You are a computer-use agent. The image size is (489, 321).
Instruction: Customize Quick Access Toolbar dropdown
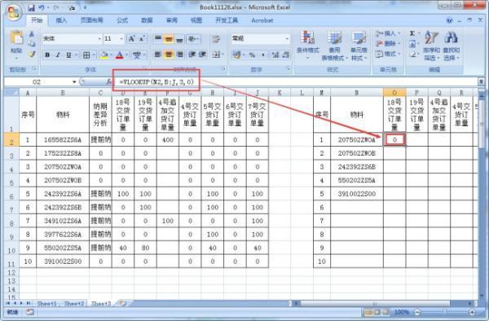tap(85, 8)
